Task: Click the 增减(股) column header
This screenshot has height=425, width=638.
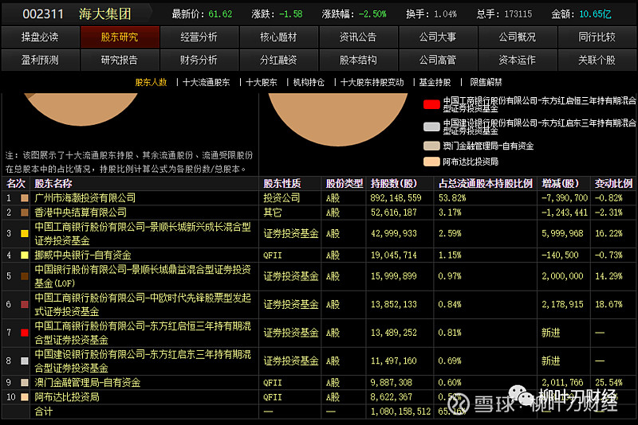Action: 561,184
